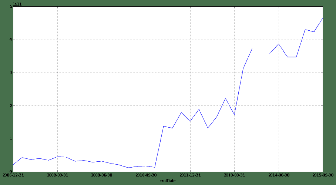Select the 2011-12-31 x-axis tick label
Image resolution: width=336 pixels, height=185 pixels.
[x=190, y=175]
